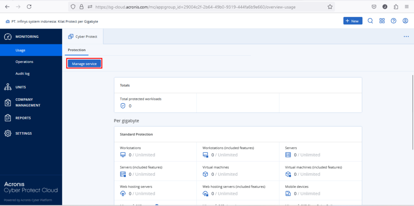Open the Firefox hamburger menu
This screenshot has height=206, width=414.
click(x=406, y=7)
